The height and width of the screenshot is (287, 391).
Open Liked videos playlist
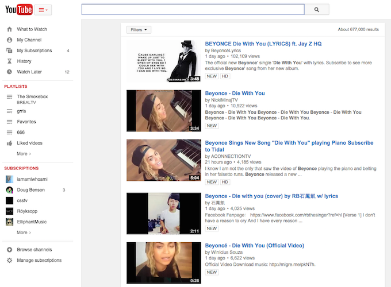(x=29, y=143)
